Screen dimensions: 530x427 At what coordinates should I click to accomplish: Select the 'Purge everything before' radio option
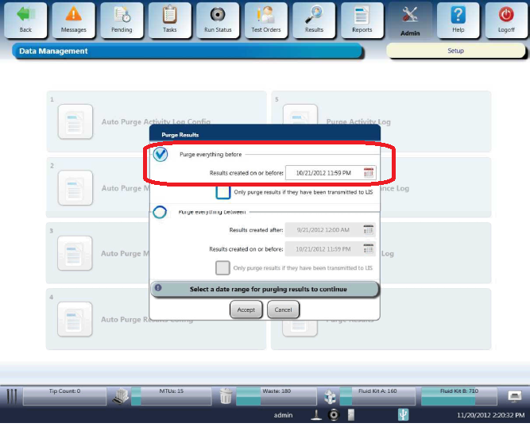[161, 155]
